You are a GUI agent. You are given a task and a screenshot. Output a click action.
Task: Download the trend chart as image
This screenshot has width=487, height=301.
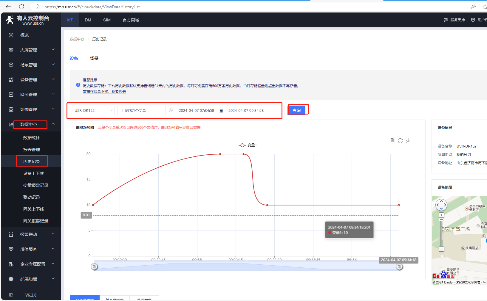(x=408, y=141)
